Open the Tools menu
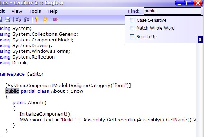 [x=35, y=11]
